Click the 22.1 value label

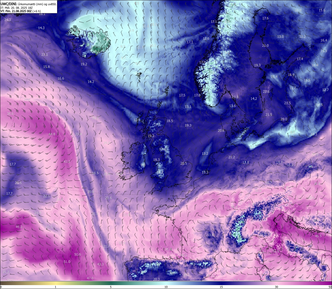point(46,196)
